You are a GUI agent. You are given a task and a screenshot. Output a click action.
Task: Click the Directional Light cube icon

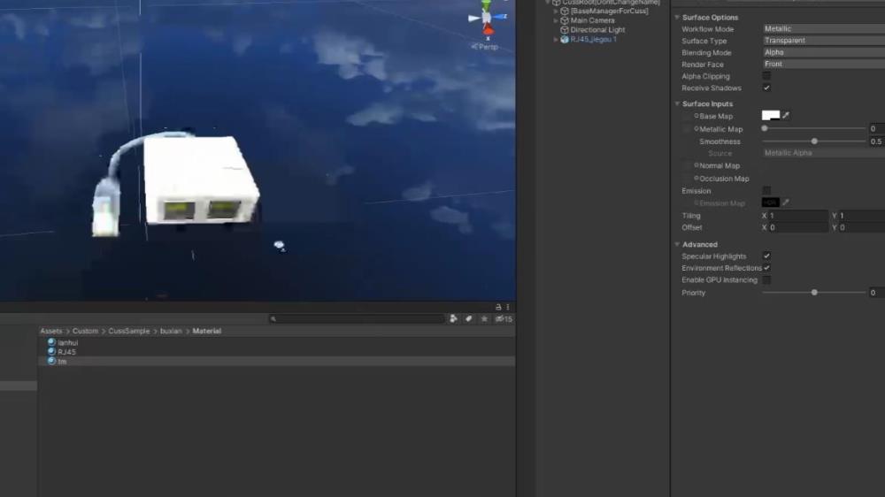pos(564,30)
